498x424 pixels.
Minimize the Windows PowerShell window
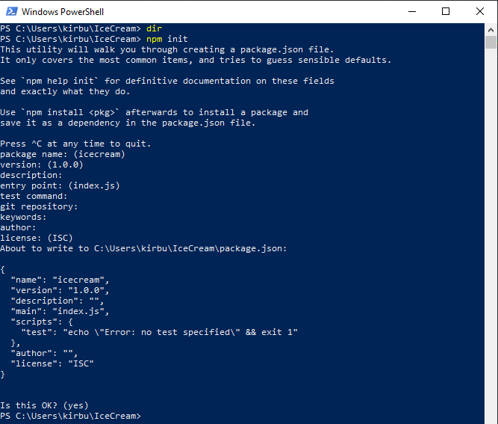[x=412, y=12]
